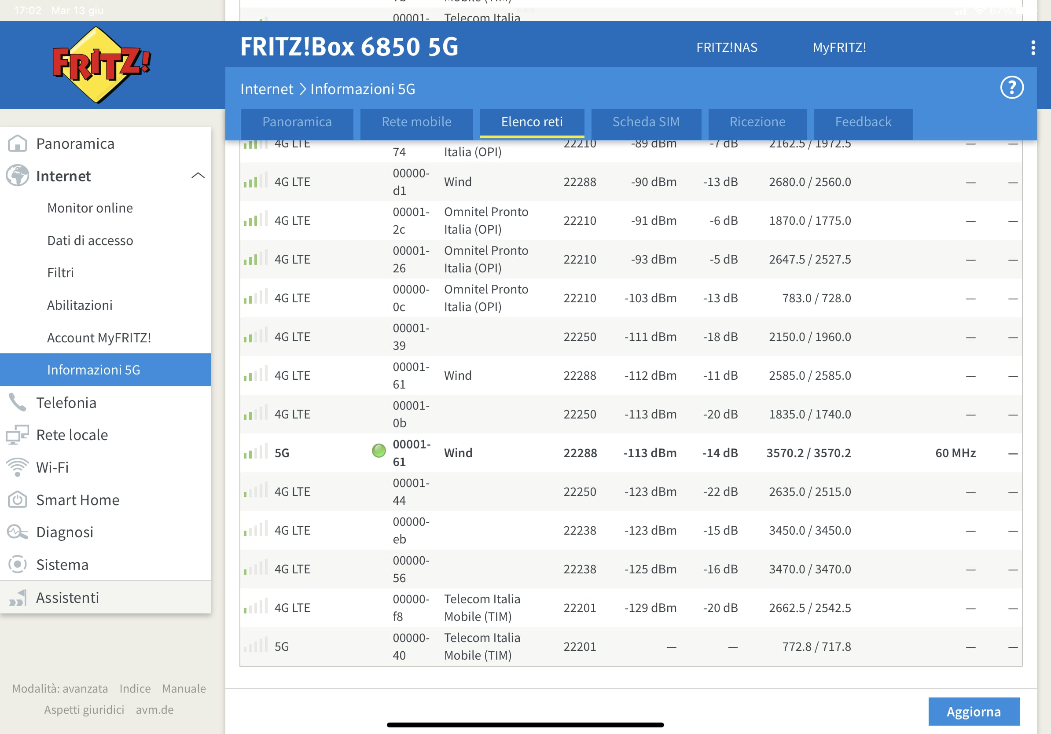This screenshot has width=1051, height=734.
Task: Click the 60 MHz bandwidth value
Action: [x=955, y=452]
